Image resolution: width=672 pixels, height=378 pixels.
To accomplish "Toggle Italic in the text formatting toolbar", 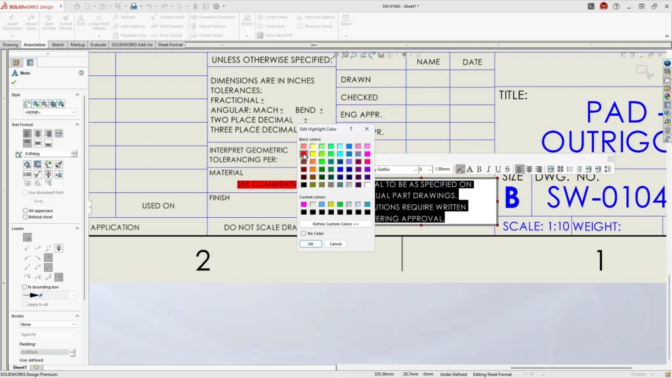I will point(488,169).
